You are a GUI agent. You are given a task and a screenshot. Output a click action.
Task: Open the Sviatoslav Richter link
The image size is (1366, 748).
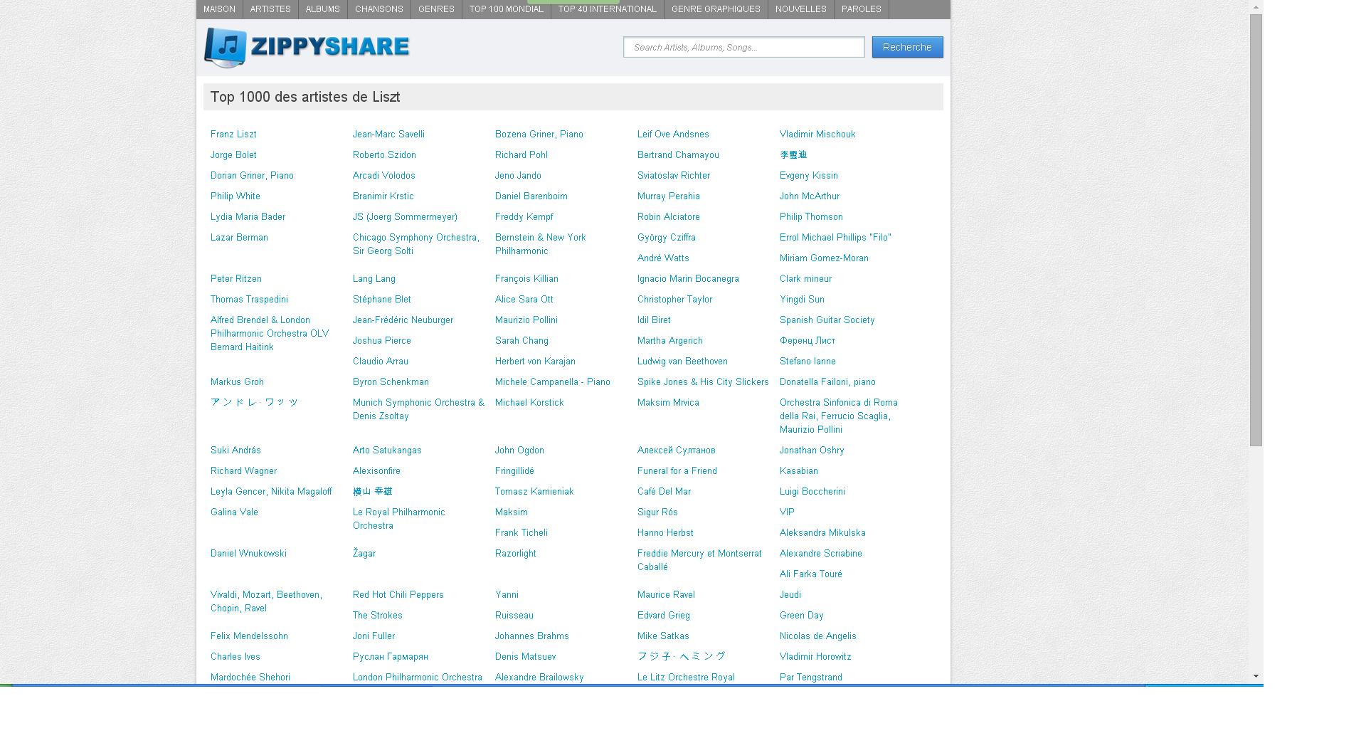point(674,176)
